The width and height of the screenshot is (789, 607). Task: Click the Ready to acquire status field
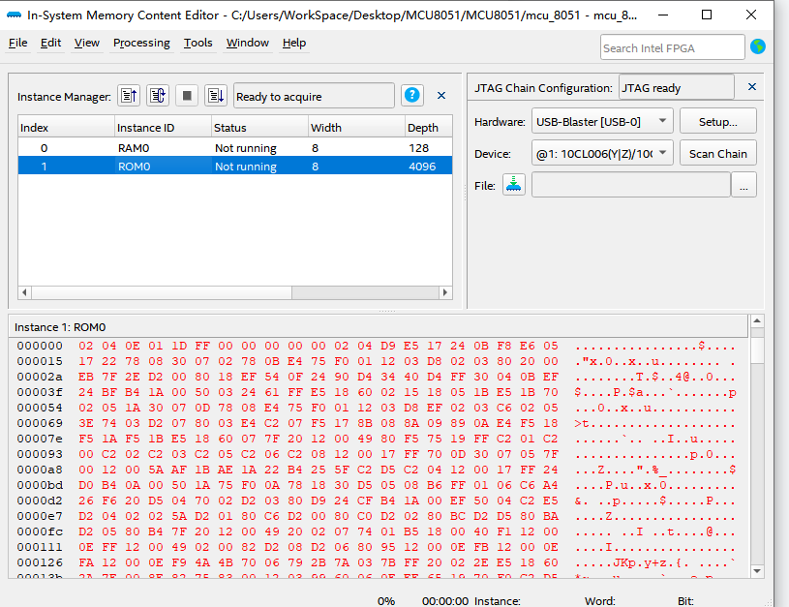[x=314, y=96]
